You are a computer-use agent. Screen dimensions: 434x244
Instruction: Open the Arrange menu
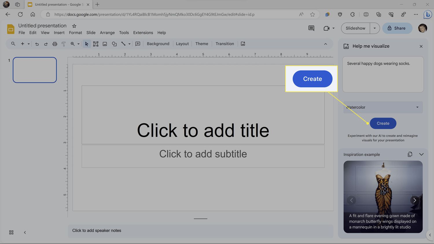(x=107, y=33)
